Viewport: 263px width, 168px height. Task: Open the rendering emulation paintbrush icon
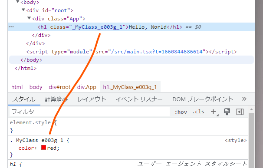point(227,112)
